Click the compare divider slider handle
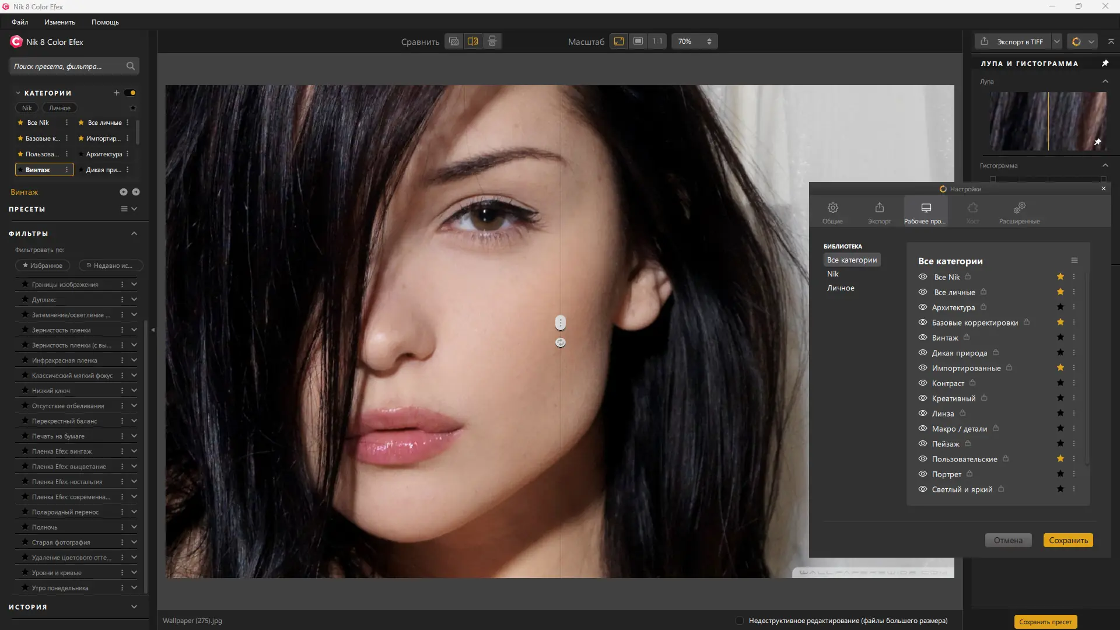This screenshot has width=1120, height=630. click(x=561, y=323)
